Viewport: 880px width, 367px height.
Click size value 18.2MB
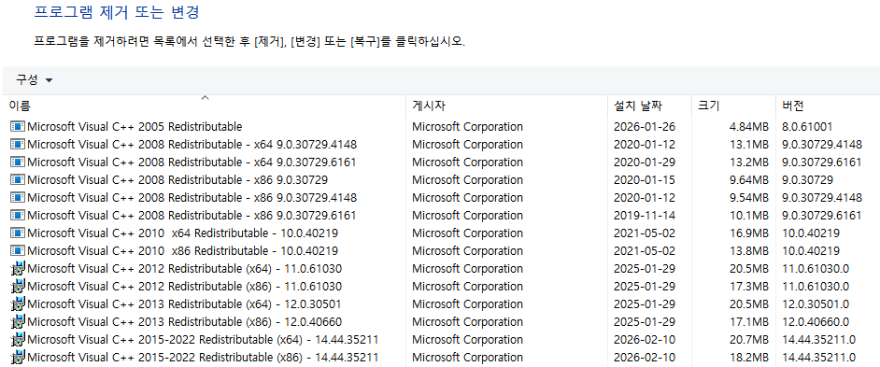pyautogui.click(x=748, y=358)
